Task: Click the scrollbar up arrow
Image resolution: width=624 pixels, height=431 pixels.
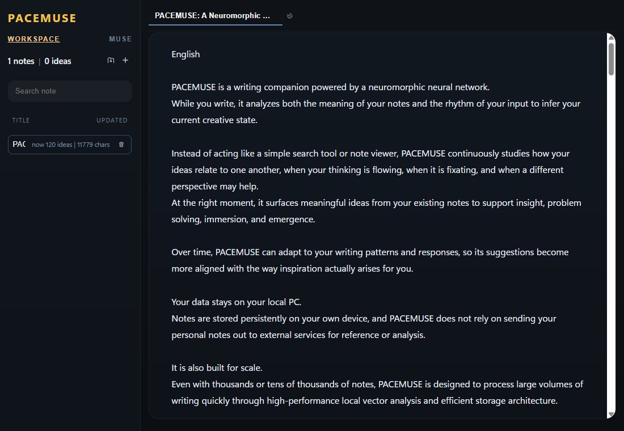Action: (x=611, y=37)
